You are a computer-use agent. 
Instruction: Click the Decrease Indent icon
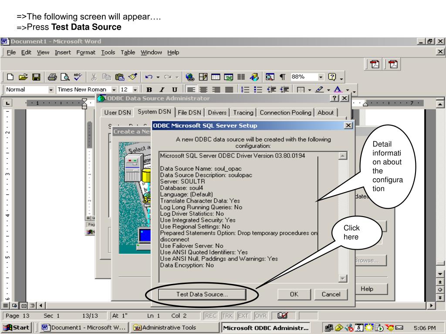pos(272,90)
